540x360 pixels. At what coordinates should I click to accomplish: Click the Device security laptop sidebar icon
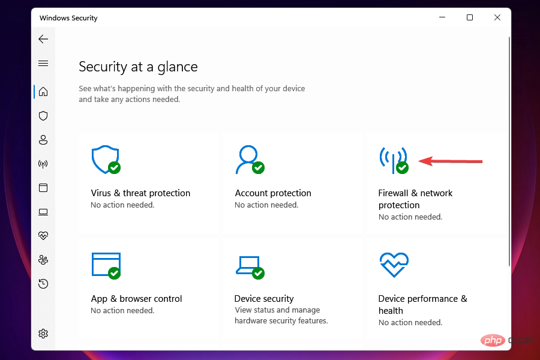(x=43, y=211)
